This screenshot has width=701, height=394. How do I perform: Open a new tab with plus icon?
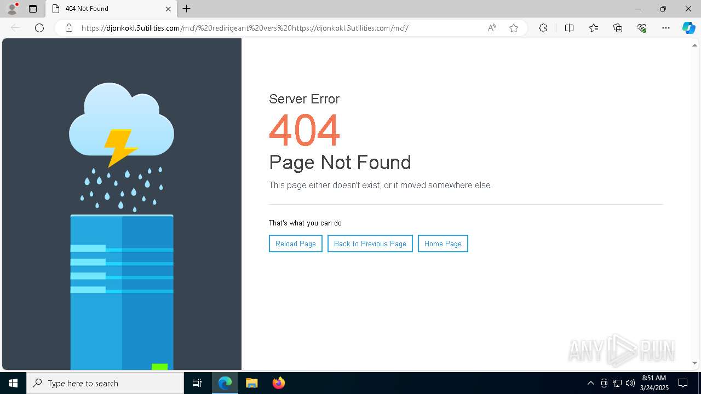tap(187, 9)
